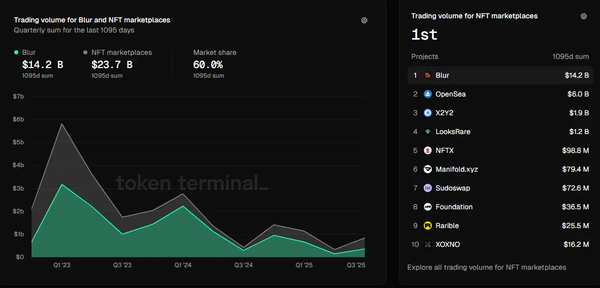The image size is (600, 288).
Task: Toggle the NFT marketplaces series legend
Action: [x=121, y=52]
